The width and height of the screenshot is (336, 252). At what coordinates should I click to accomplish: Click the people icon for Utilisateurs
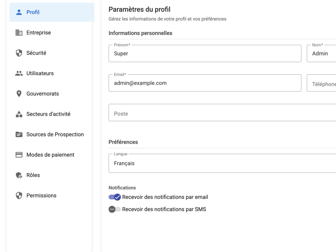[19, 73]
